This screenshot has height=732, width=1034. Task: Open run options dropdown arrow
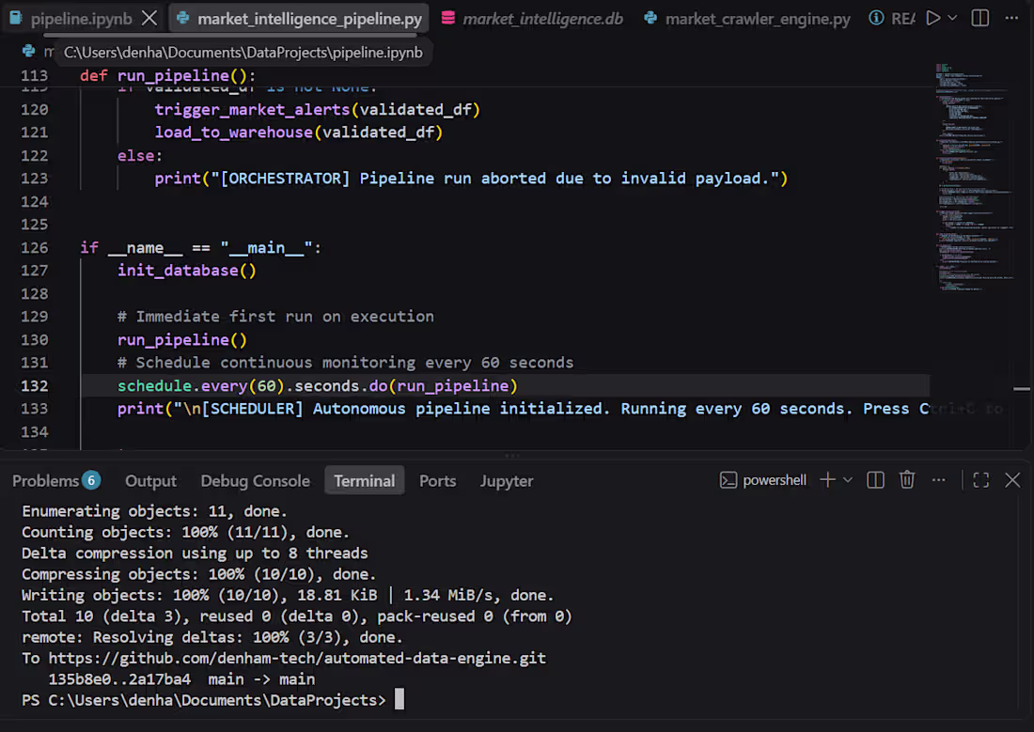click(x=952, y=18)
